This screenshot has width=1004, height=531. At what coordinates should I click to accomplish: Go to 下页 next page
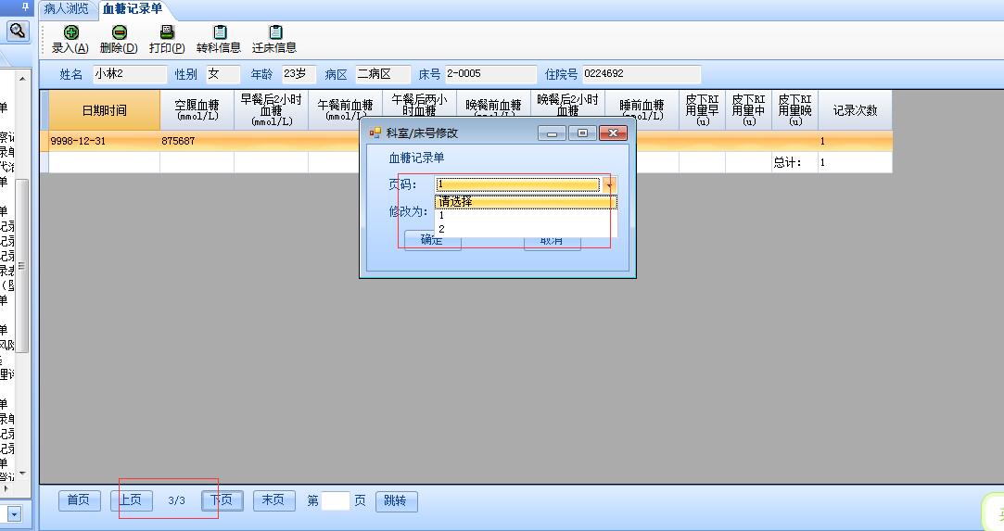pyautogui.click(x=222, y=500)
